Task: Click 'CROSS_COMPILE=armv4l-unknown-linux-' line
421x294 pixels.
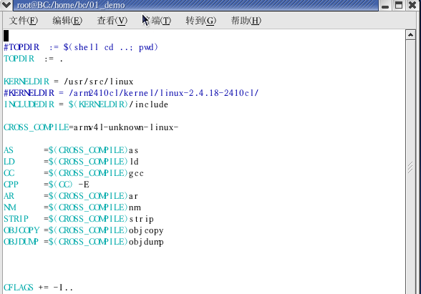Action: pyautogui.click(x=91, y=127)
